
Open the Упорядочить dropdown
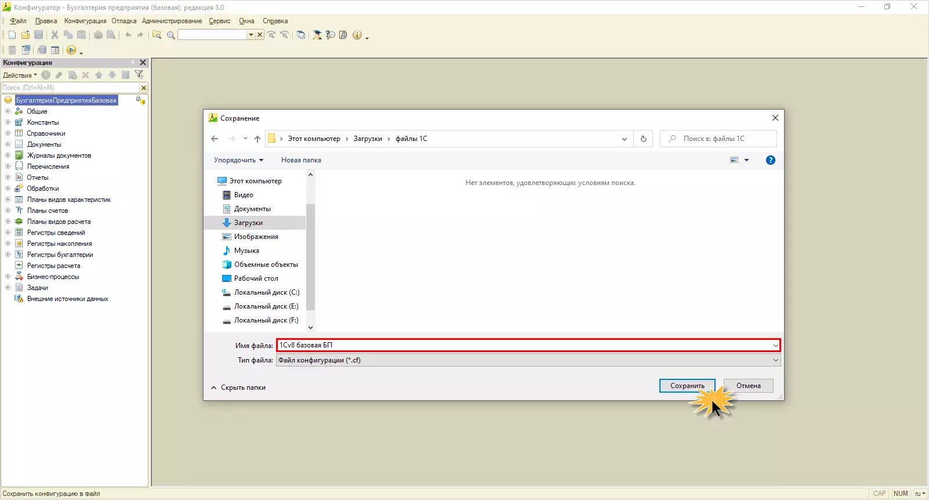(x=238, y=160)
